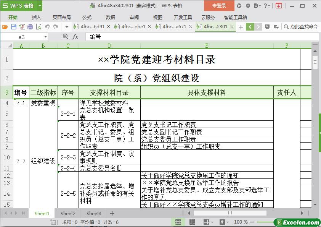
Task: Open a new document tab with plus button
Action: coord(241,27)
